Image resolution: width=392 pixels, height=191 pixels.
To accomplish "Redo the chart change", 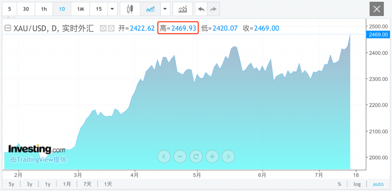I will pos(213,9).
